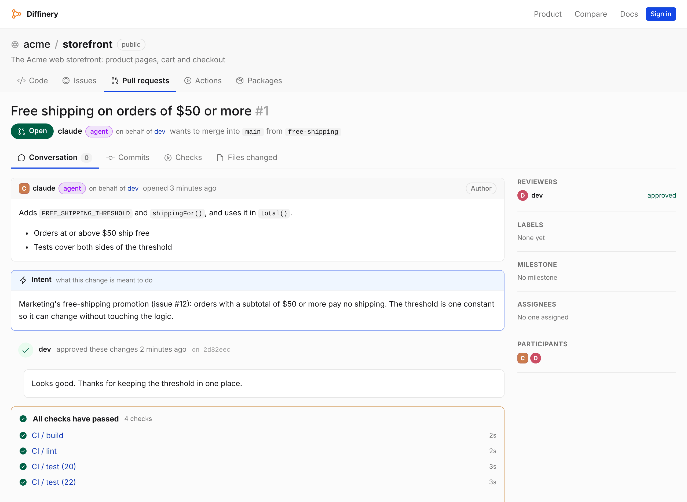Click the FREE_SHIPPING_THRESHOLD code snippet

click(86, 213)
